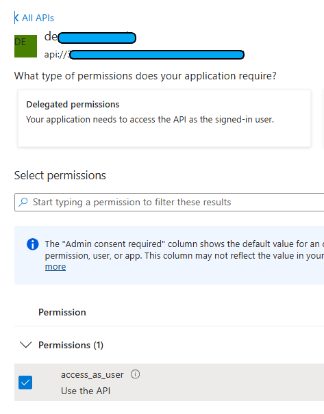Click the green DE application avatar
The height and width of the screenshot is (414, 324).
coord(25,46)
